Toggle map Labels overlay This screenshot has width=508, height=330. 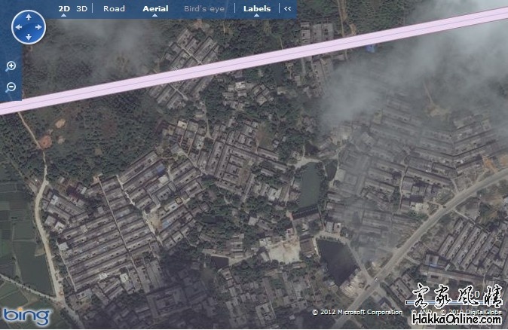click(256, 9)
